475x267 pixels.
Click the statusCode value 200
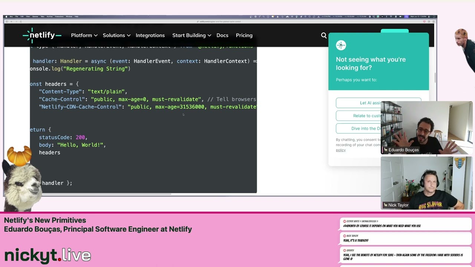pos(80,137)
